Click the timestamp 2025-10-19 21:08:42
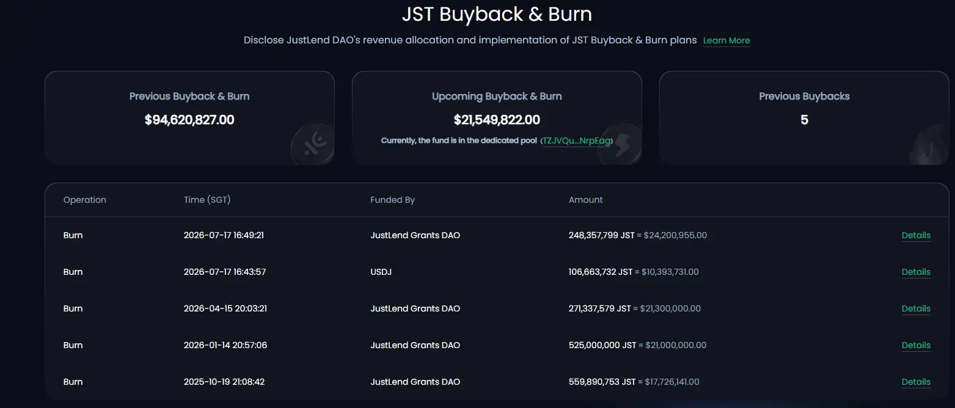This screenshot has height=408, width=955. tap(224, 382)
